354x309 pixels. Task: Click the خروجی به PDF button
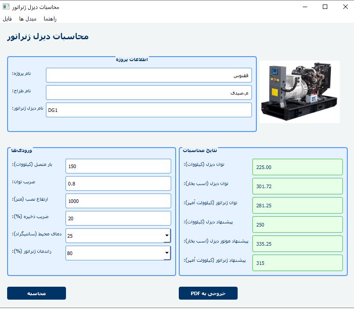(x=208, y=293)
